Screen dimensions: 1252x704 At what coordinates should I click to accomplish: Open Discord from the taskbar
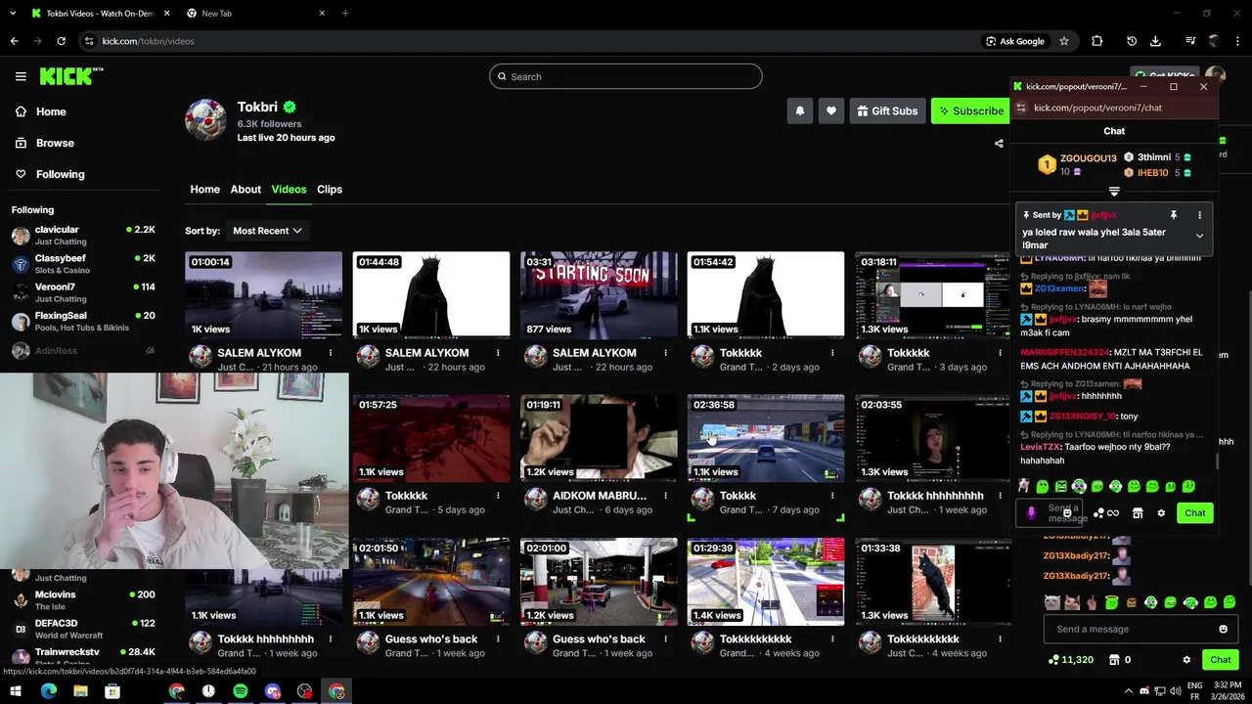pyautogui.click(x=273, y=691)
